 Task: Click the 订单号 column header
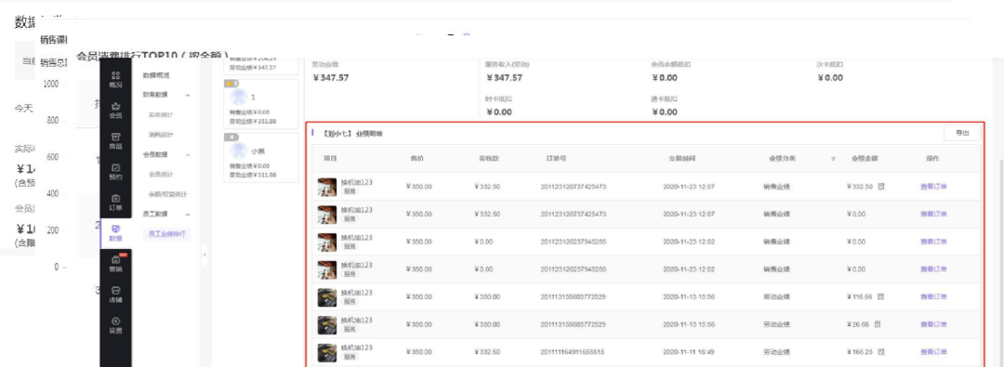(556, 158)
